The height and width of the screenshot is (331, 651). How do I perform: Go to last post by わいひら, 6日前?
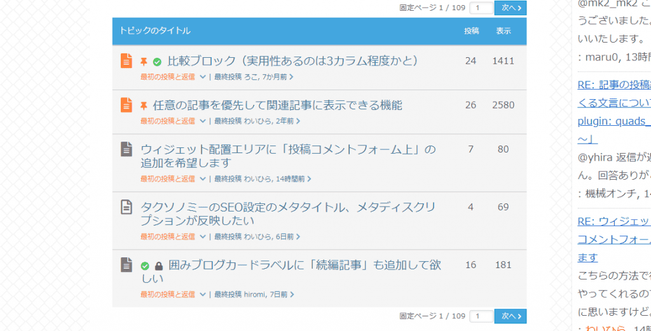pyautogui.click(x=257, y=237)
